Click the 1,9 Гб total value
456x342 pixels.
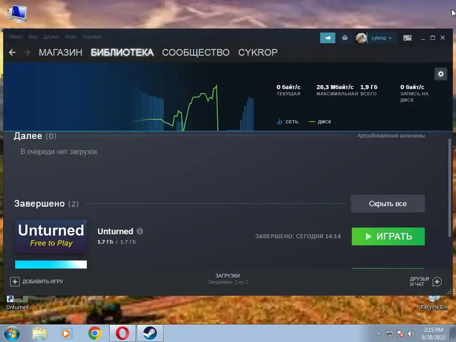point(369,87)
